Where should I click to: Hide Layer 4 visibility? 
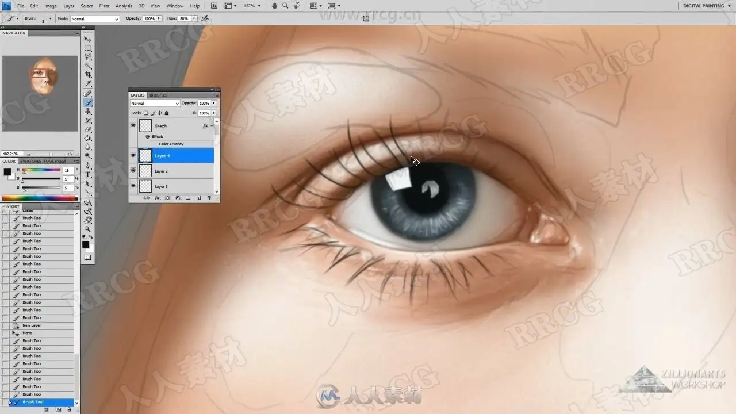(x=133, y=155)
